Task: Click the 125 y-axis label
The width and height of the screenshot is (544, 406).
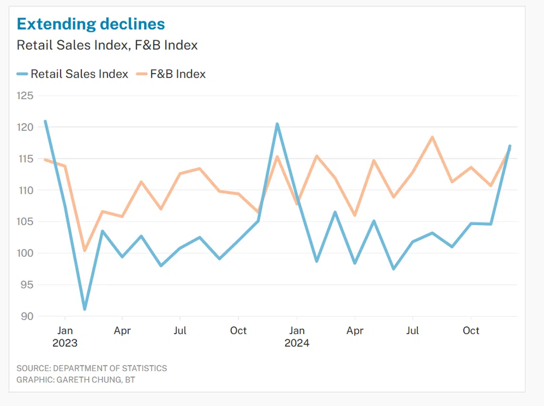Action: [x=25, y=96]
